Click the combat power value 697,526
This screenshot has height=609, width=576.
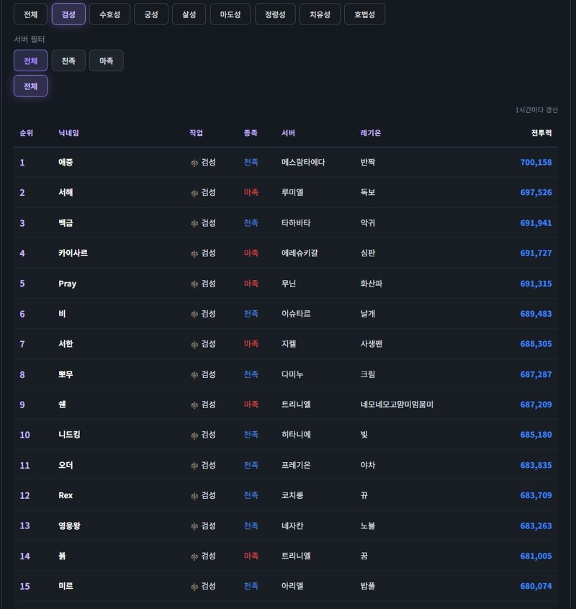pyautogui.click(x=536, y=192)
